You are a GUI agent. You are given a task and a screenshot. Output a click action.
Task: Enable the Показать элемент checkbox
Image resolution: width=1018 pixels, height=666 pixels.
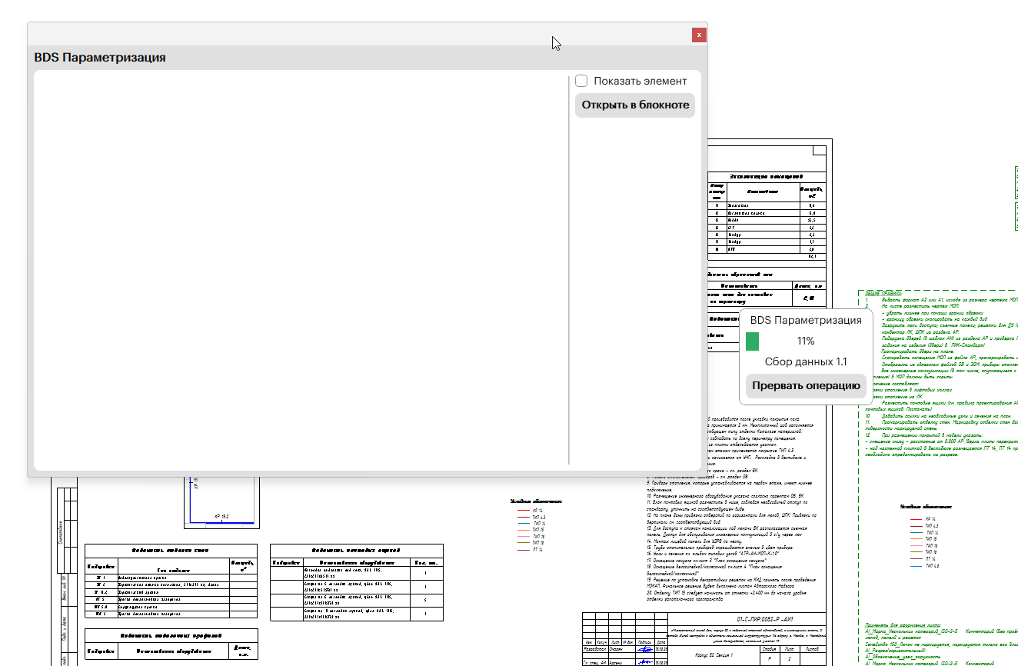pyautogui.click(x=581, y=81)
